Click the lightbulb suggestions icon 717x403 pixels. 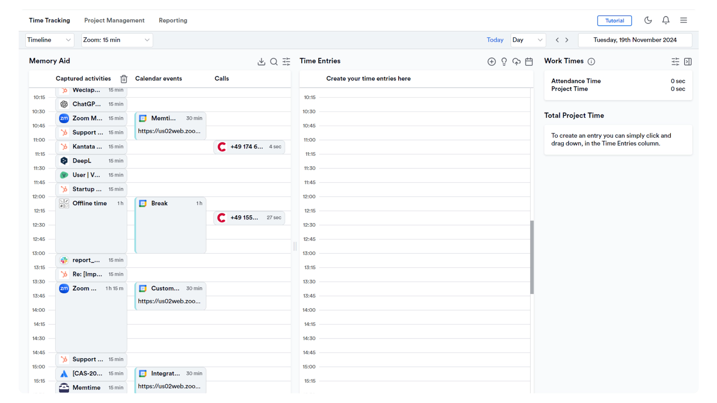pyautogui.click(x=504, y=62)
